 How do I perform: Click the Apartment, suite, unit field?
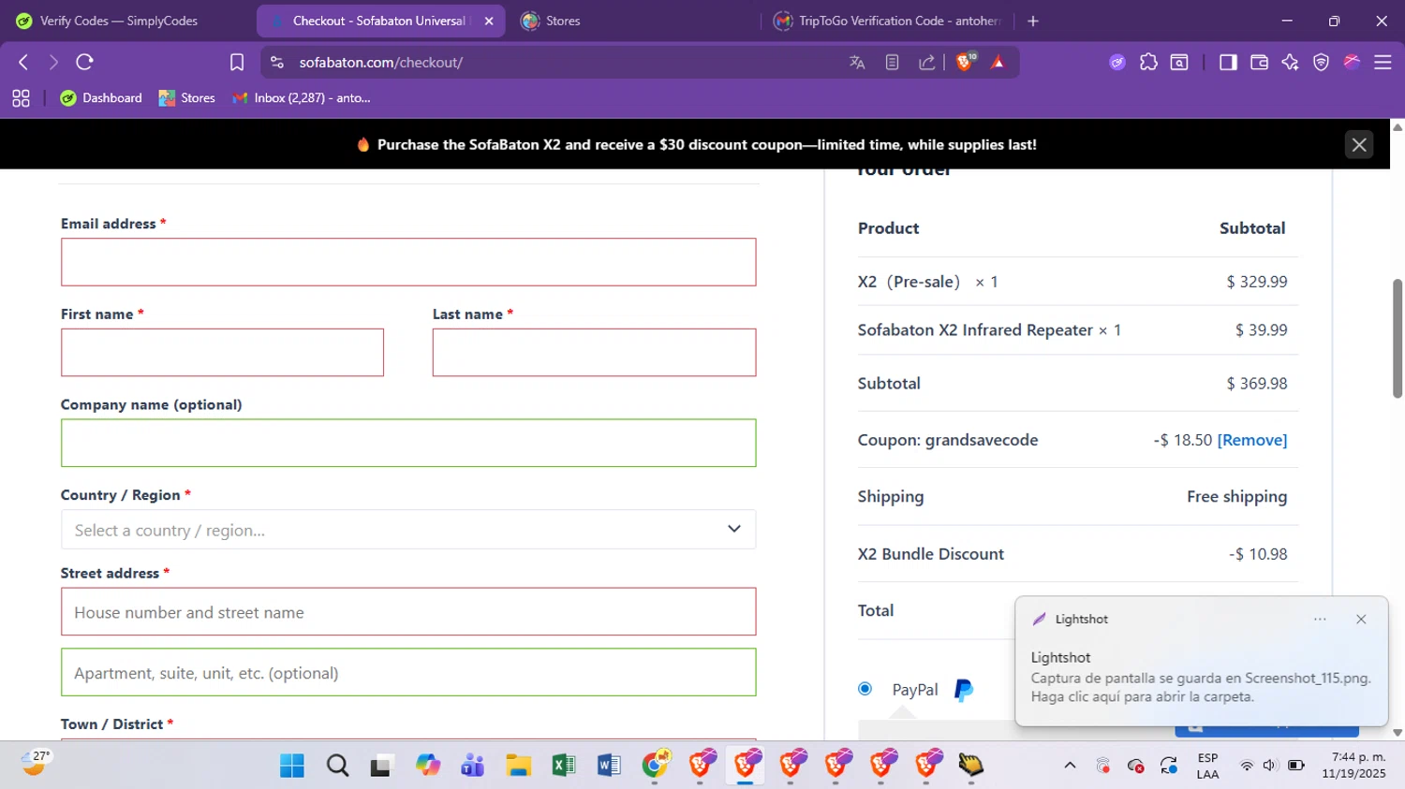(408, 672)
